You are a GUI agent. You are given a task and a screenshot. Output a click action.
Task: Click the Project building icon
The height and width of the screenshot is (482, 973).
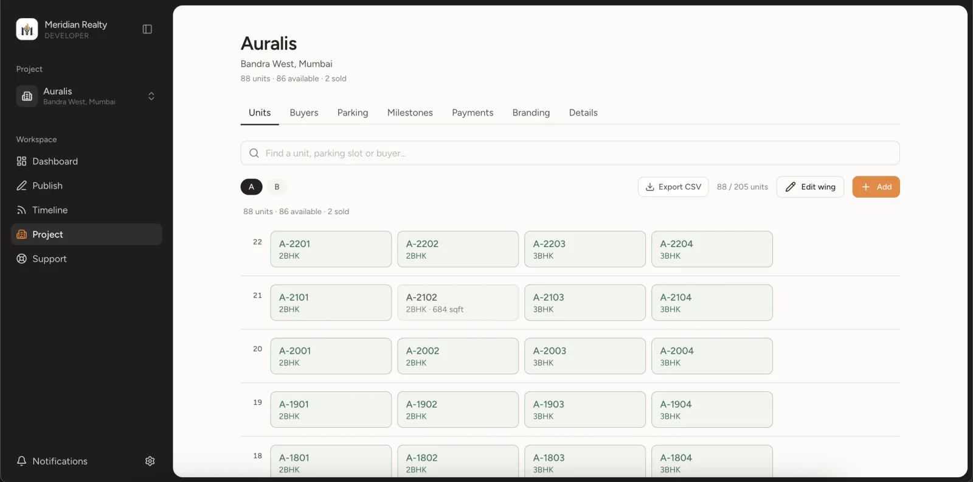pyautogui.click(x=22, y=234)
